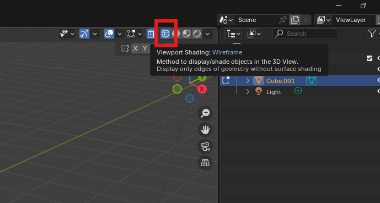The width and height of the screenshot is (380, 203).
Task: Hide Cube.001 using its eye icon
Action: (378, 80)
